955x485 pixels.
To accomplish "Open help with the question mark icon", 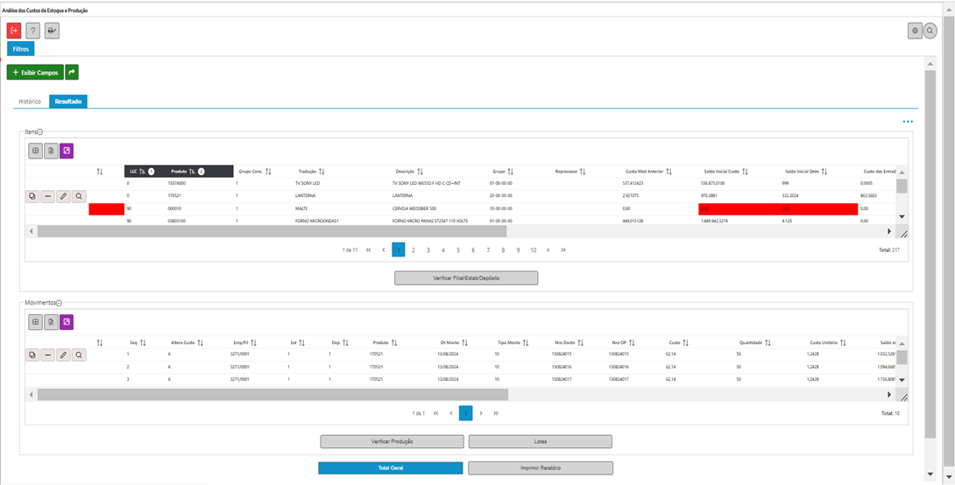I will coord(33,31).
